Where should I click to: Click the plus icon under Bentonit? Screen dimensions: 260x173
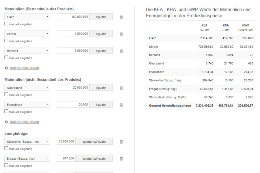6,68
